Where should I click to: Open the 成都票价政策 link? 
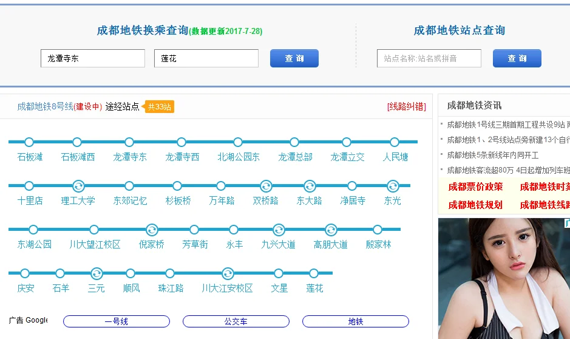pos(475,187)
